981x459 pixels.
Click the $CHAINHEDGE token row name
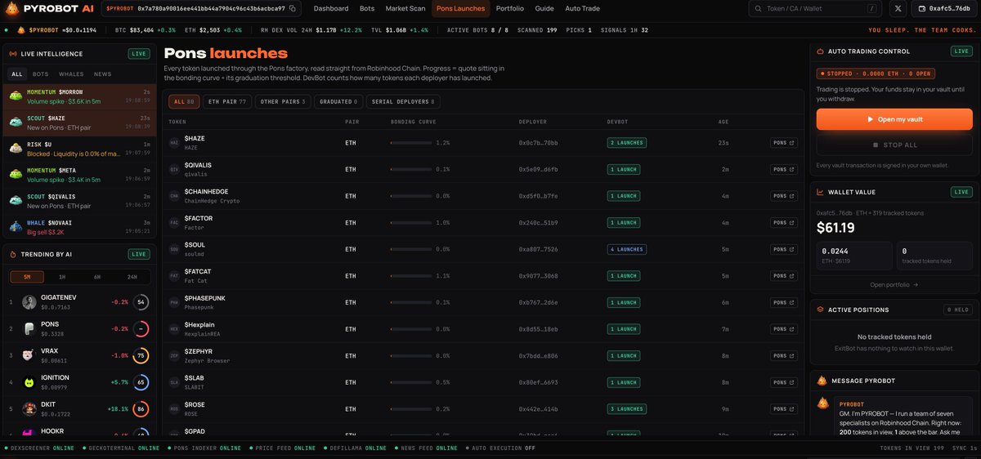206,192
